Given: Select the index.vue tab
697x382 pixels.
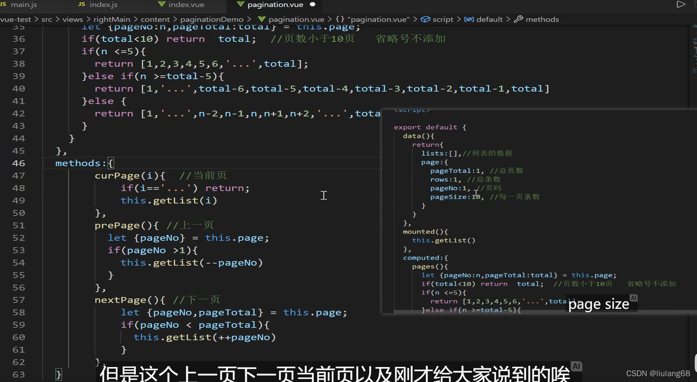Looking at the screenshot, I should (186, 5).
